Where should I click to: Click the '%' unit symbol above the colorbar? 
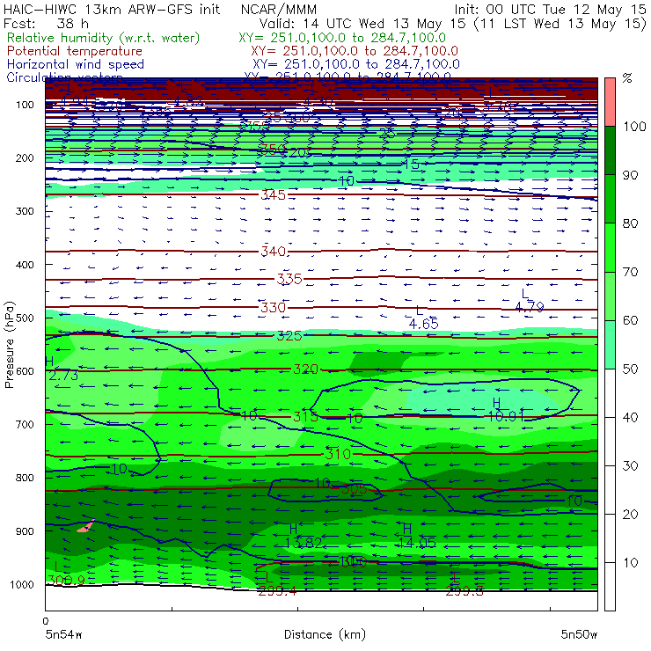point(627,78)
